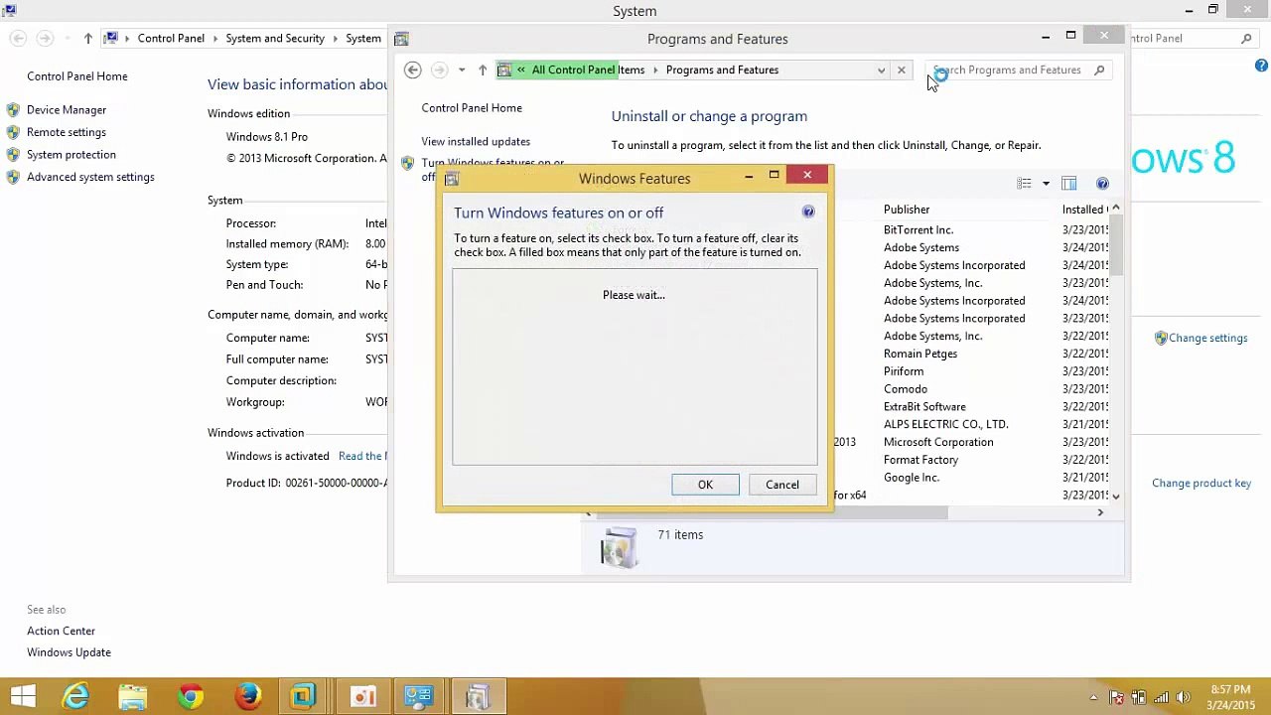Screen dimensions: 1271x715
Task: Sort by Publisher column header
Action: (907, 210)
